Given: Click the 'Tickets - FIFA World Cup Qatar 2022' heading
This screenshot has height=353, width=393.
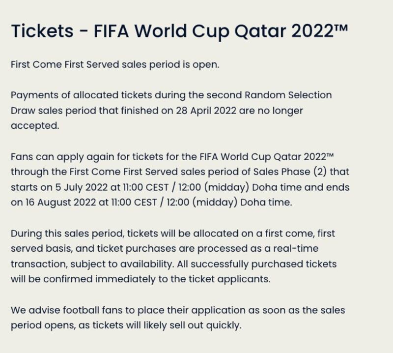Looking at the screenshot, I should tap(179, 31).
